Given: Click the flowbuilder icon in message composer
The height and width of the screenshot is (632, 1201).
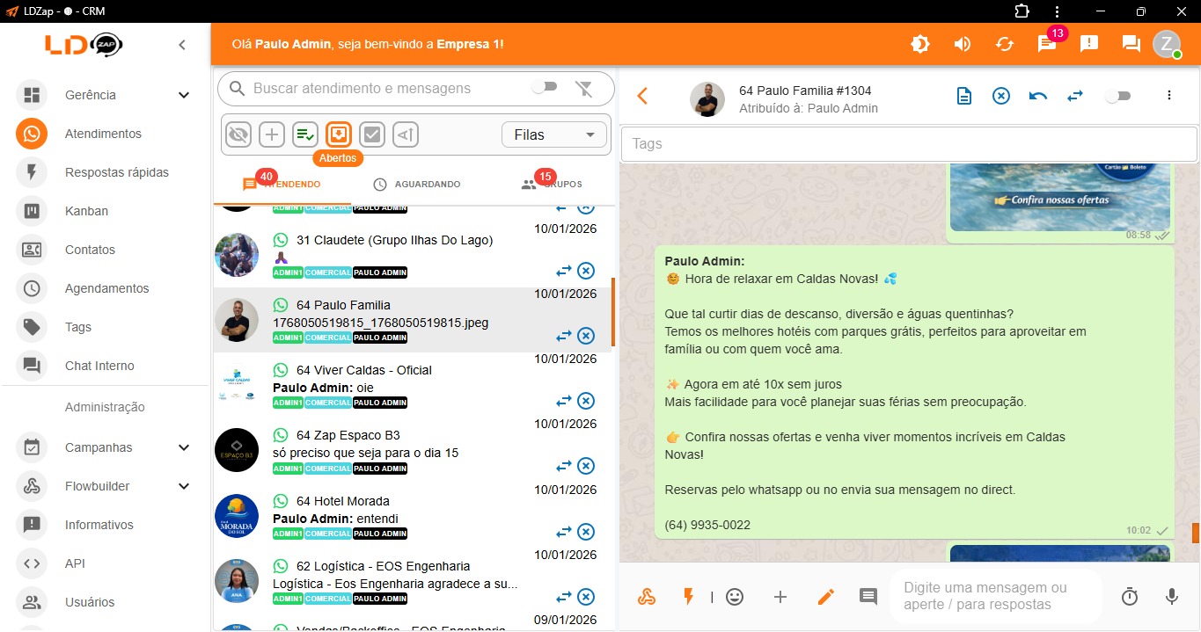Looking at the screenshot, I should tap(647, 597).
